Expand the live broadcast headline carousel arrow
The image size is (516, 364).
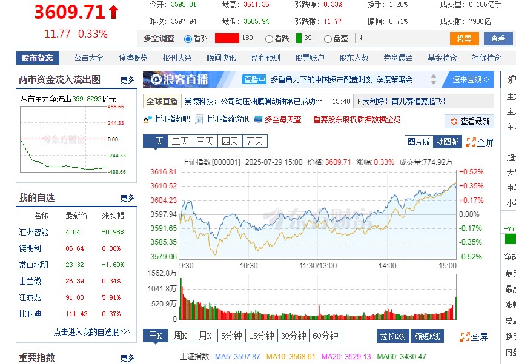point(434,79)
